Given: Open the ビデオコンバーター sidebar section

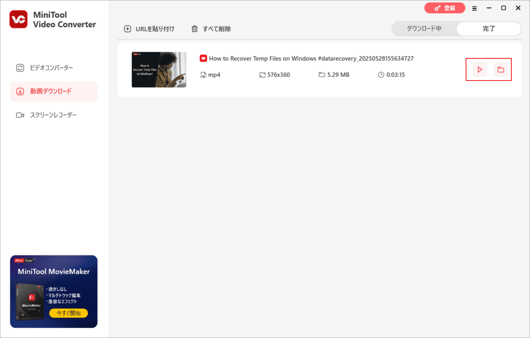Looking at the screenshot, I should click(x=54, y=68).
